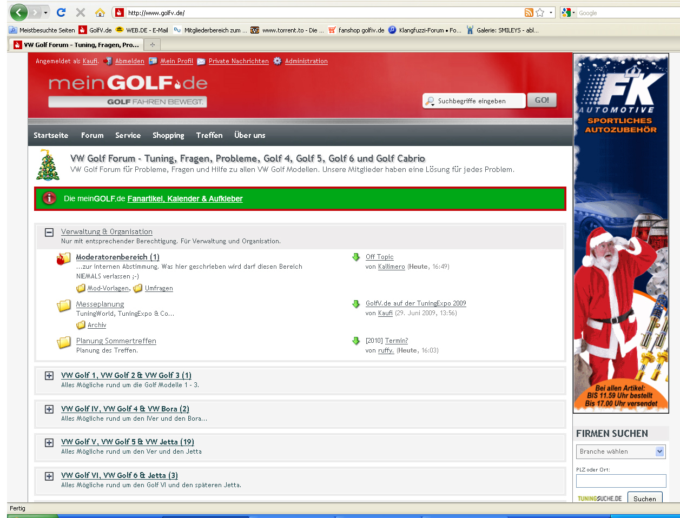Open the Forum menu item
680x518 pixels.
92,135
